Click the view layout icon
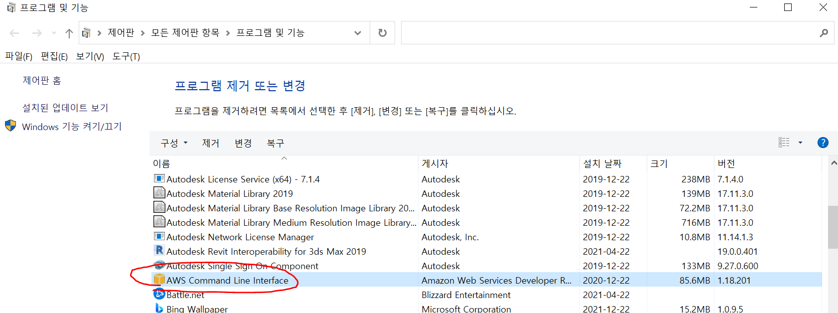This screenshot has width=838, height=313. [784, 143]
